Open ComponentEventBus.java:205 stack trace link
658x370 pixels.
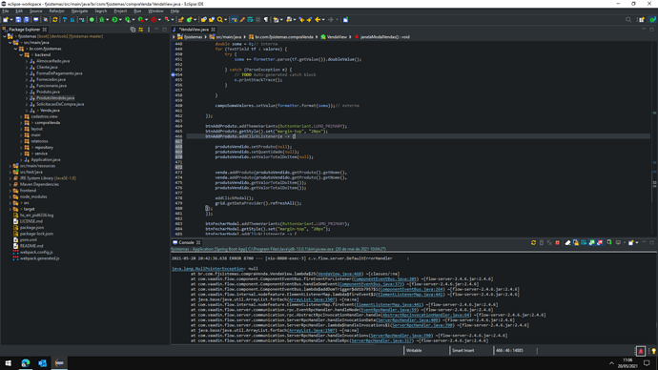pyautogui.click(x=385, y=279)
